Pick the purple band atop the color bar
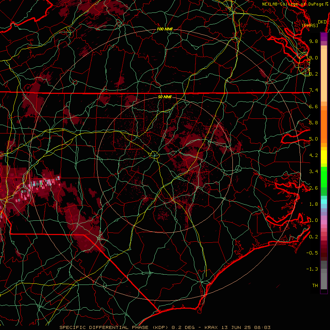 click(324, 37)
